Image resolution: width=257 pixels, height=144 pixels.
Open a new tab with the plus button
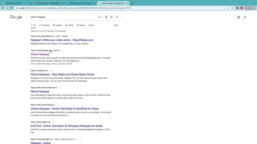(x=132, y=3)
